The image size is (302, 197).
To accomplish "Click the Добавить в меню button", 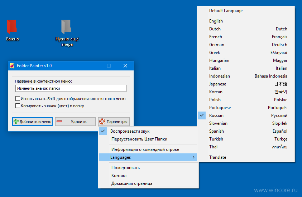I will (x=32, y=122).
